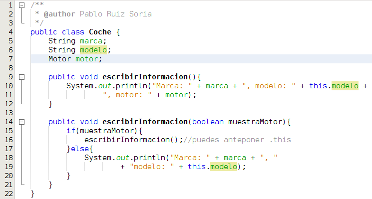Place cursor on class name Coche
372x199 pixels.
click(100, 32)
